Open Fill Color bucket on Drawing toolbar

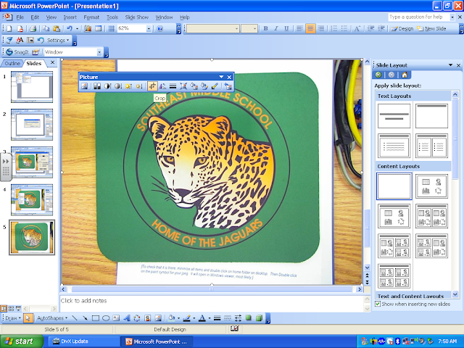171,318
